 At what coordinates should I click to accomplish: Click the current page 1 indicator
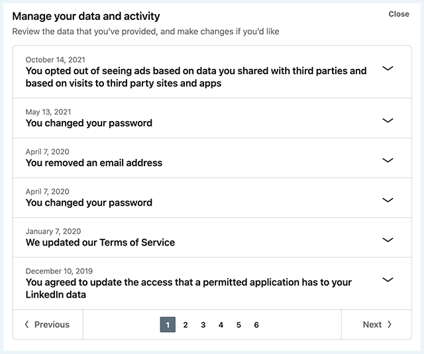point(168,325)
